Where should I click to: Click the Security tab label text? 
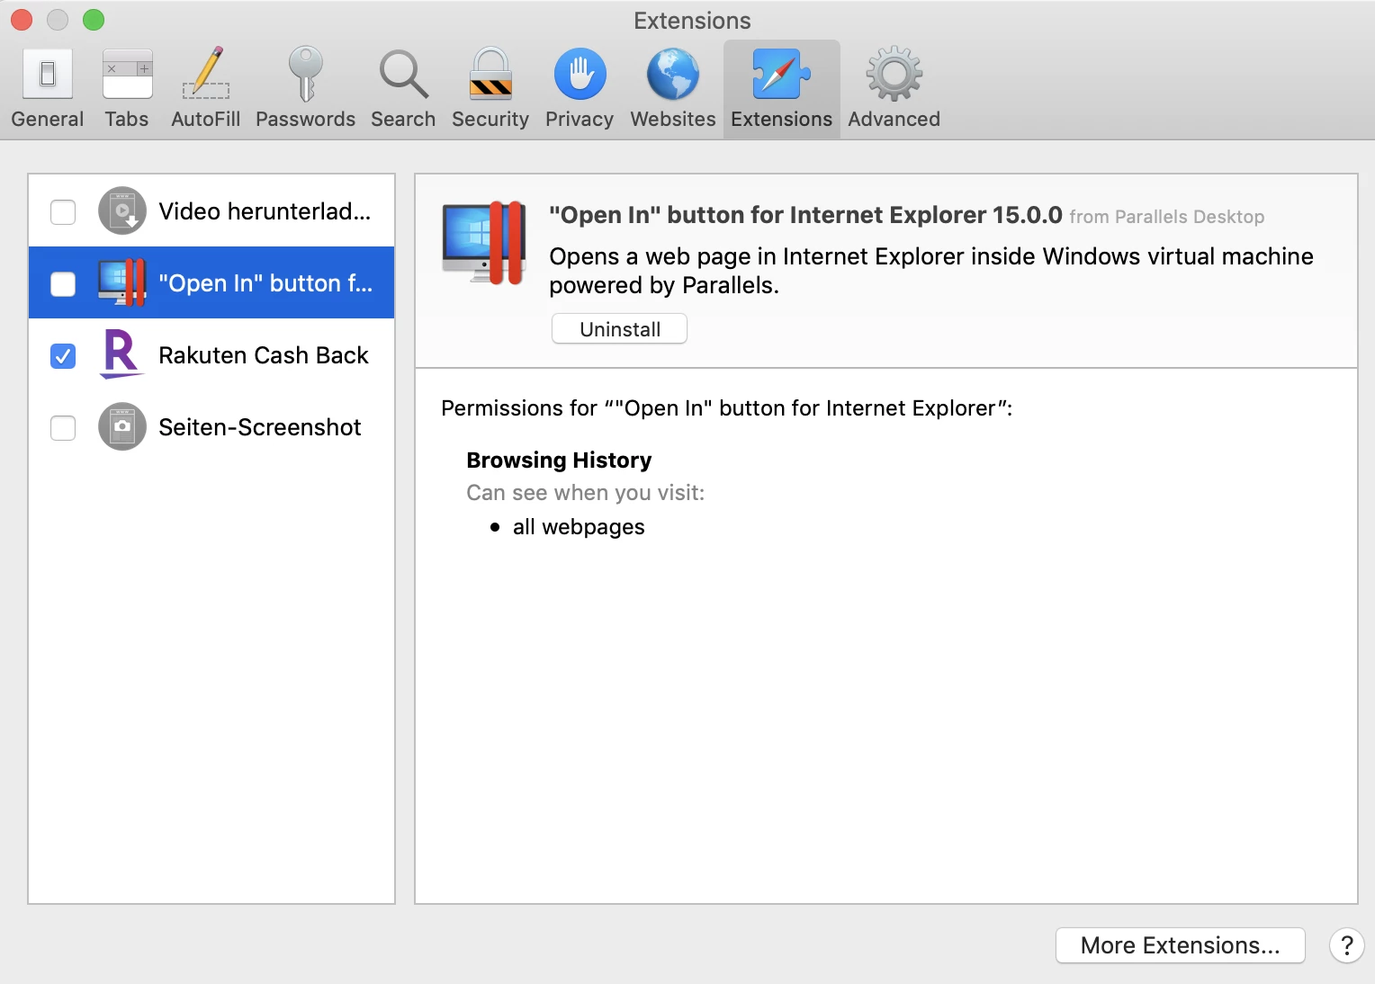(490, 119)
